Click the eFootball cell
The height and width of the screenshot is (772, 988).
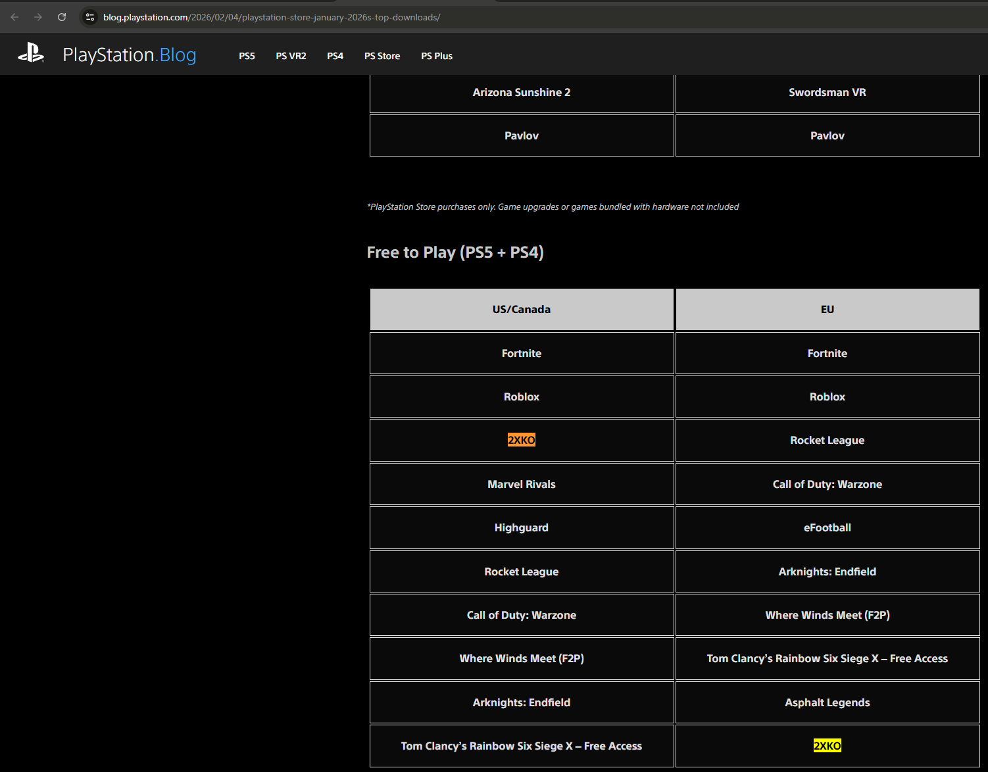[x=827, y=527]
